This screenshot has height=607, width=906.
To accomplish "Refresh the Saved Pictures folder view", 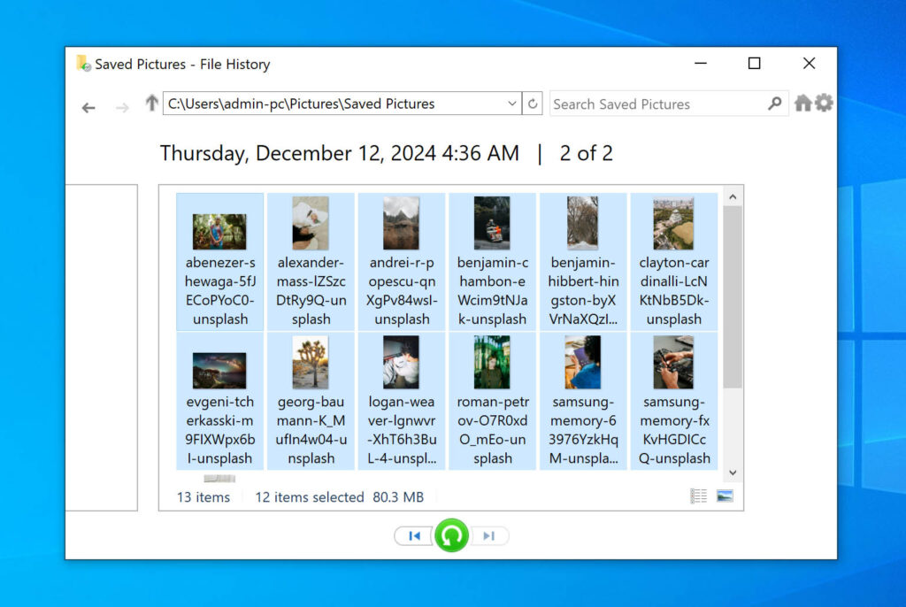I will [x=532, y=104].
